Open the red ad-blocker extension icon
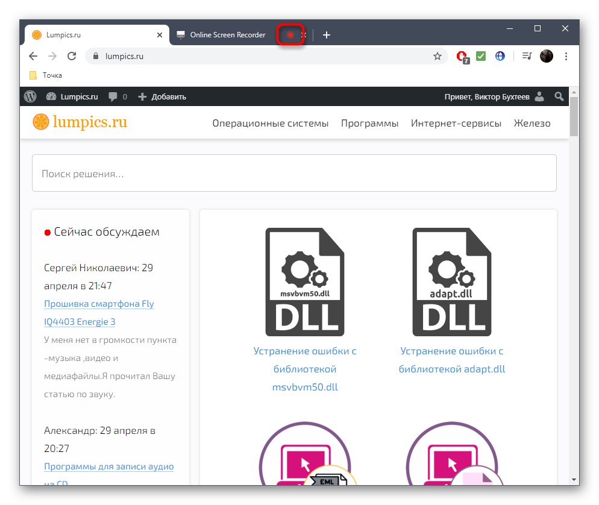599x505 pixels. (463, 57)
